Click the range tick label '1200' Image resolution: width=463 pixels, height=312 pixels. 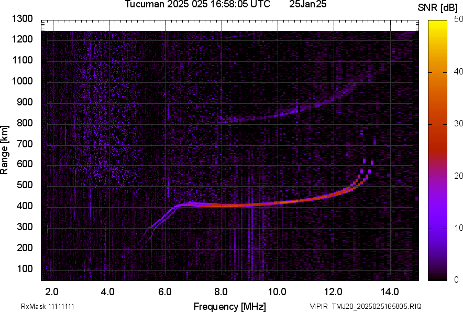pos(22,39)
